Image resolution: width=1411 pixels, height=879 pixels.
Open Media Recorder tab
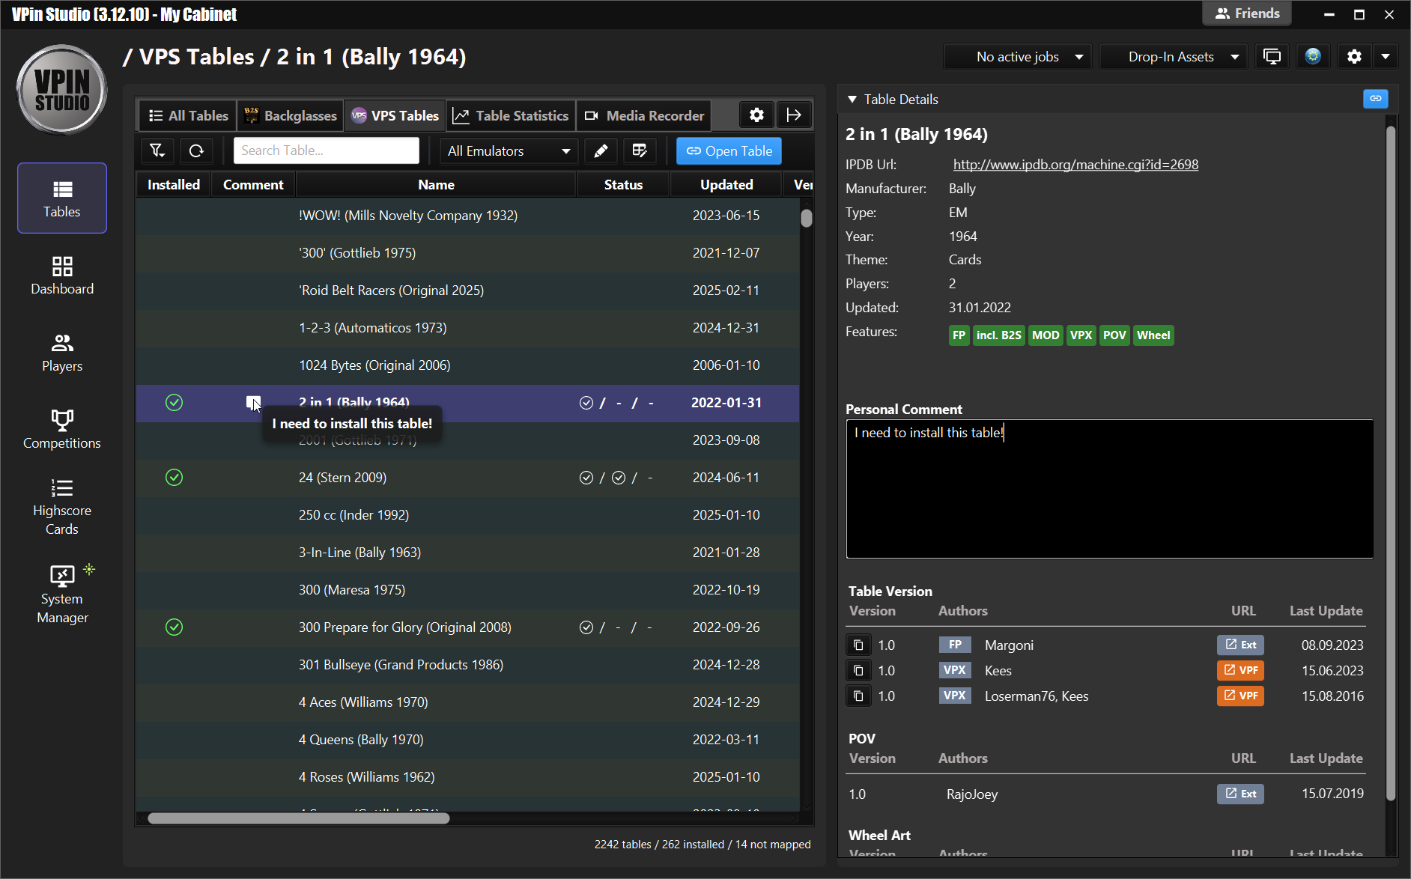click(644, 116)
